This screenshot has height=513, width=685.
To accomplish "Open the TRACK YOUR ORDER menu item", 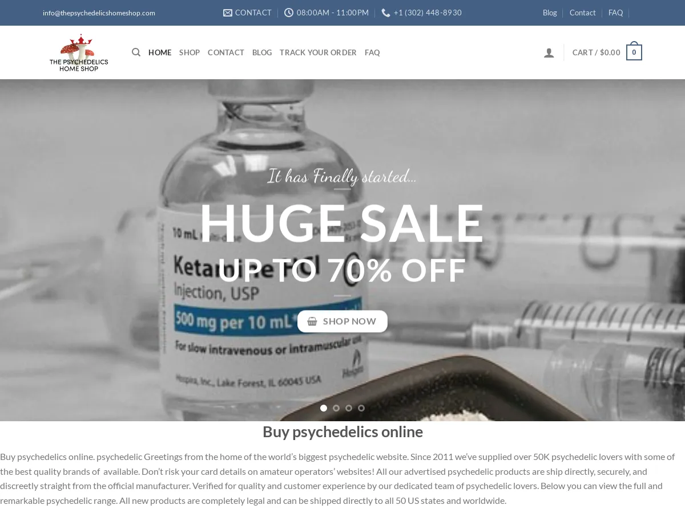I will (x=318, y=52).
